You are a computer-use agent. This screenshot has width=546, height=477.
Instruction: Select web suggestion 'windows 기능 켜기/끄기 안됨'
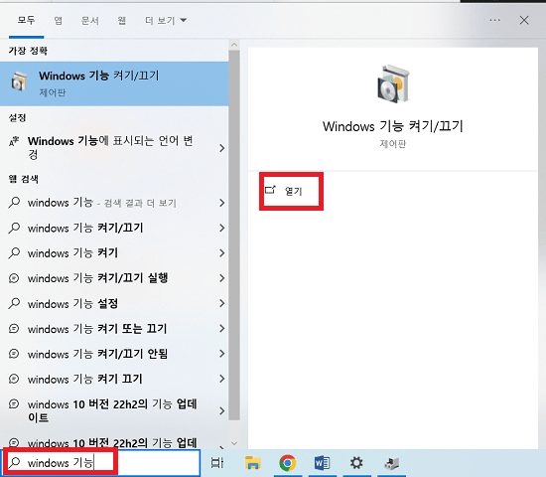coord(114,353)
